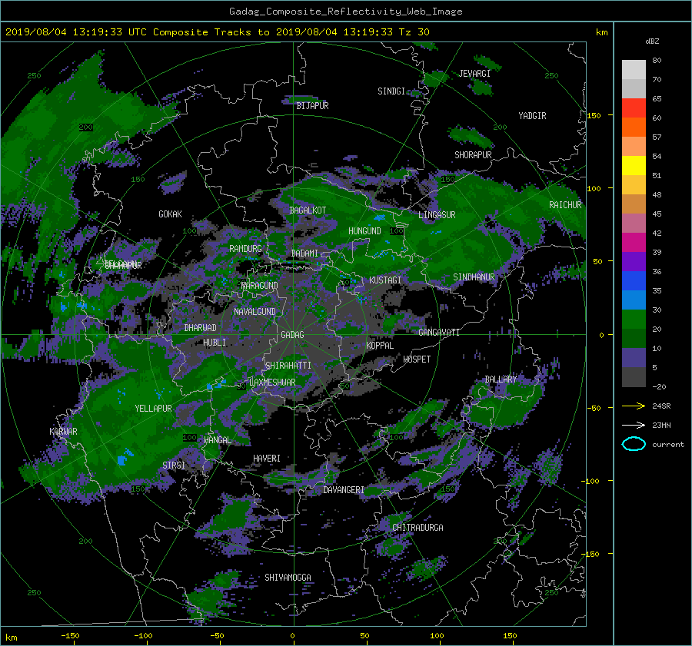This screenshot has width=692, height=646.
Task: Click the yellow 24SR track arrow in legend
Action: tap(634, 406)
